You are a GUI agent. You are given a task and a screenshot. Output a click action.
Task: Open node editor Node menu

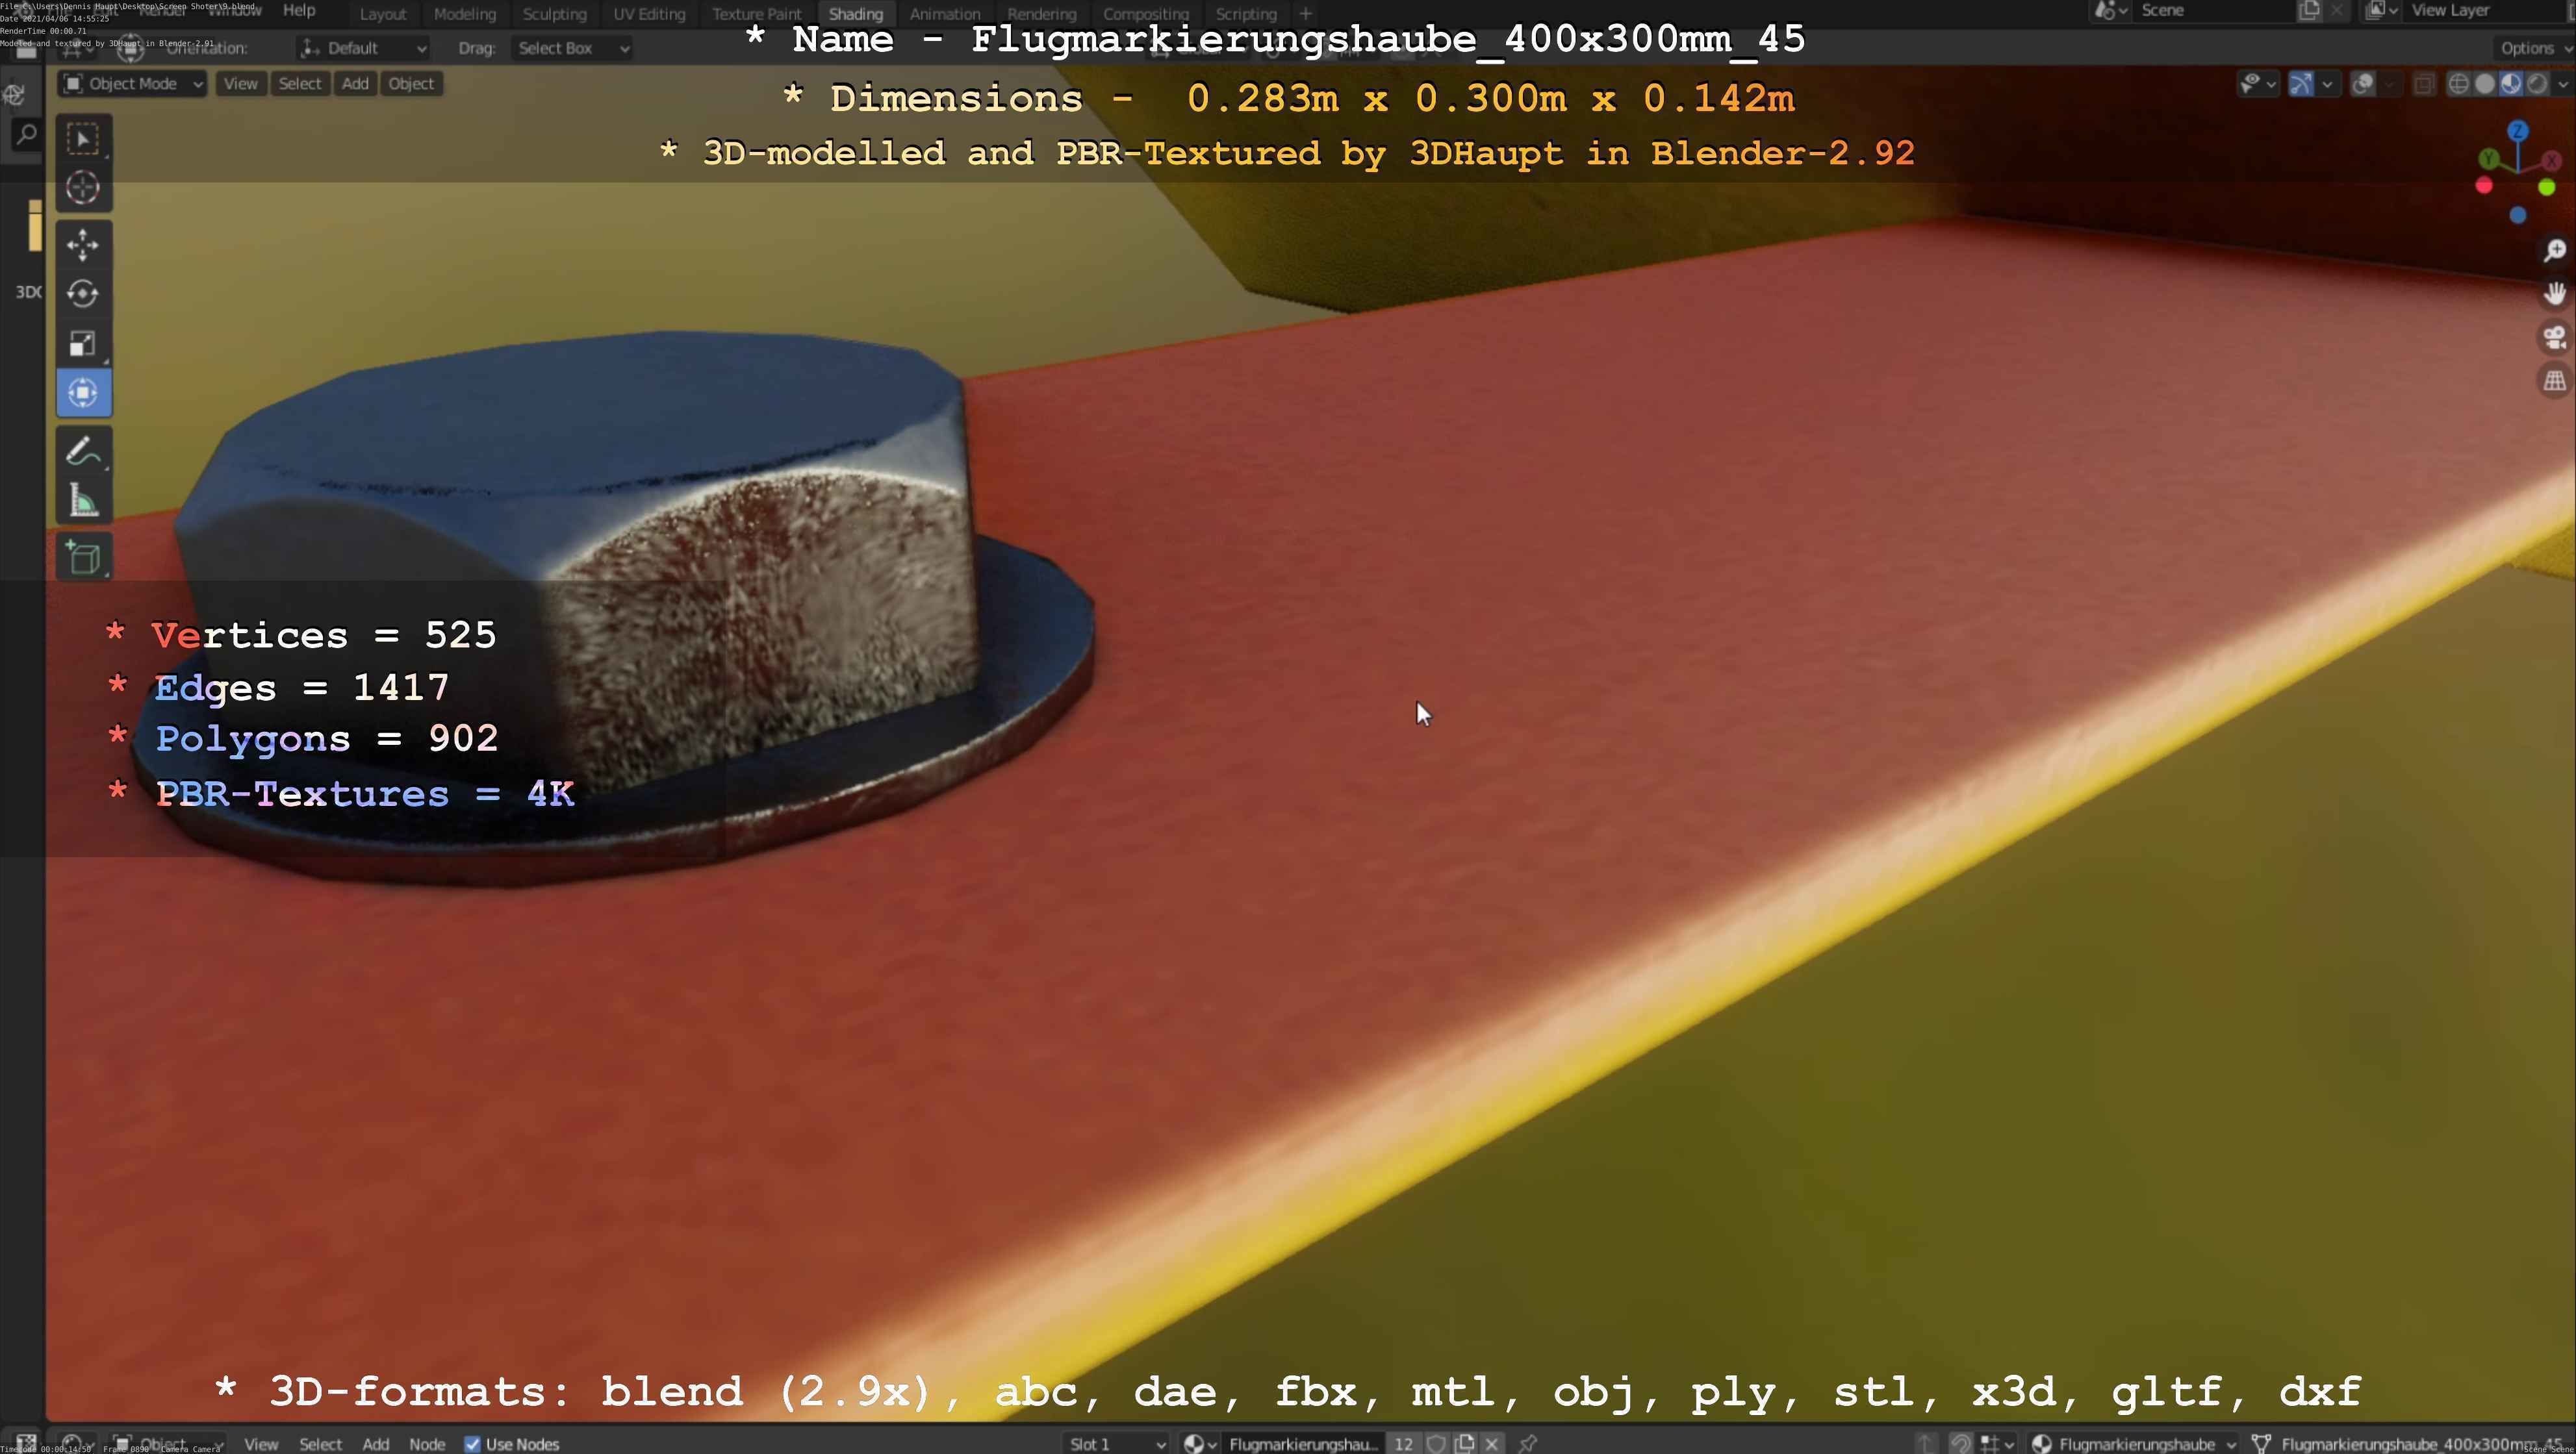tap(427, 1443)
